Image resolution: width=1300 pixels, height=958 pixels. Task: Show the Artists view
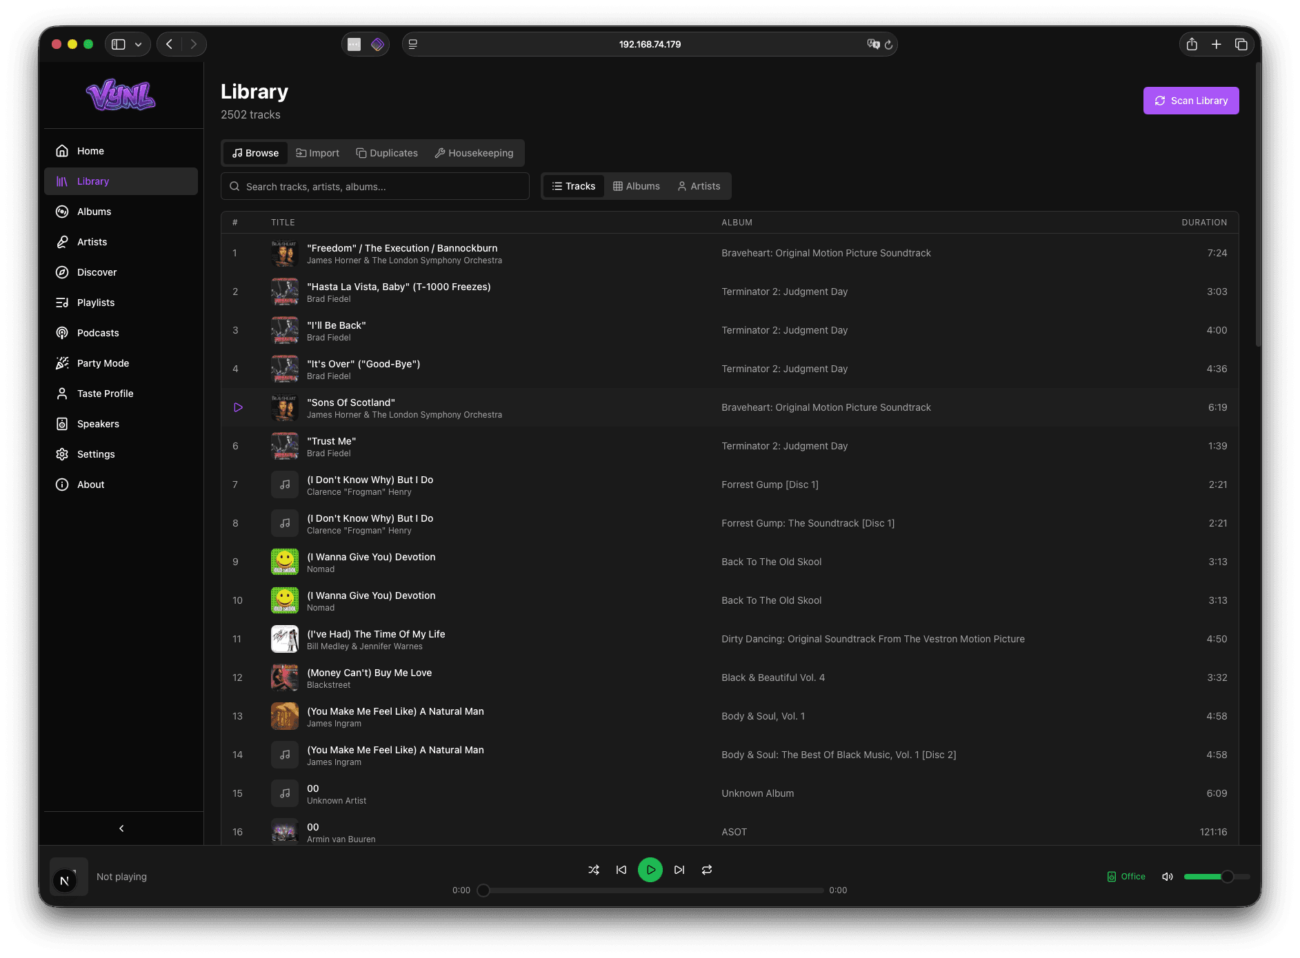tap(699, 186)
